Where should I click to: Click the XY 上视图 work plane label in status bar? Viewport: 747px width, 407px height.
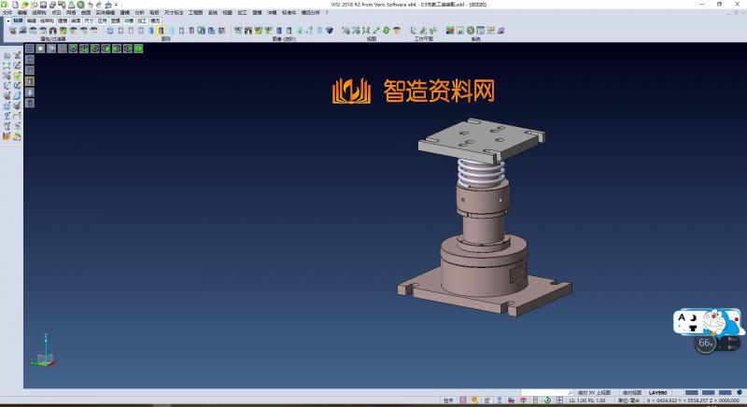(594, 393)
